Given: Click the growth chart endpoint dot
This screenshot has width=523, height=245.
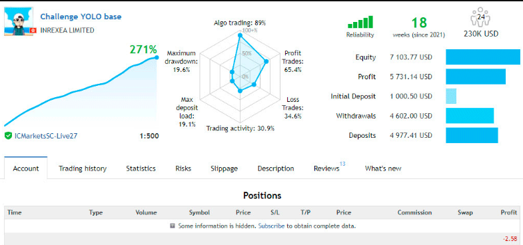Looking at the screenshot, I should point(157,57).
